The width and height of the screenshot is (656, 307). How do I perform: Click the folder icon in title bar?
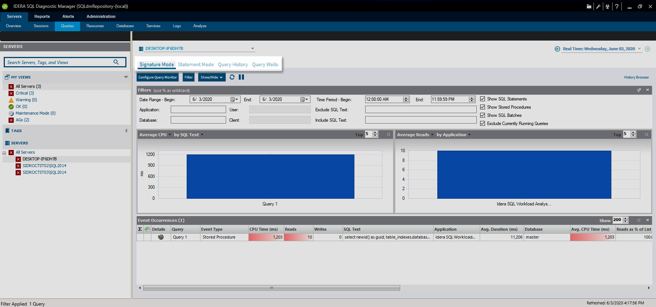click(x=589, y=6)
